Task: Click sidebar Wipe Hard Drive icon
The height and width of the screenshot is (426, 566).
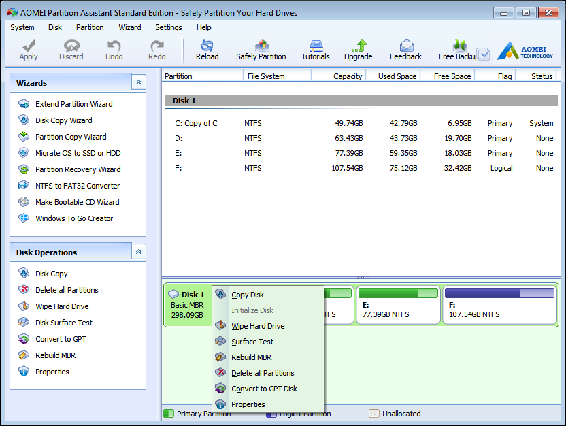Action: click(x=24, y=306)
